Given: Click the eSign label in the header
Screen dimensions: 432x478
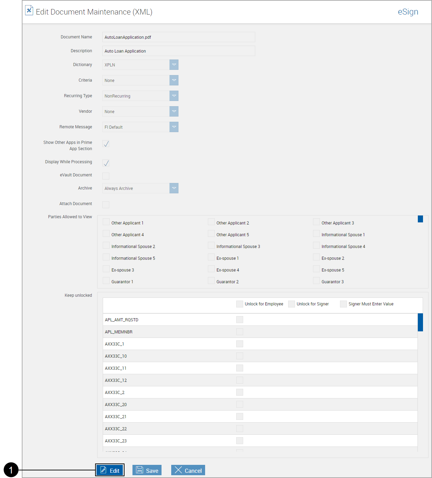Looking at the screenshot, I should click(x=408, y=11).
